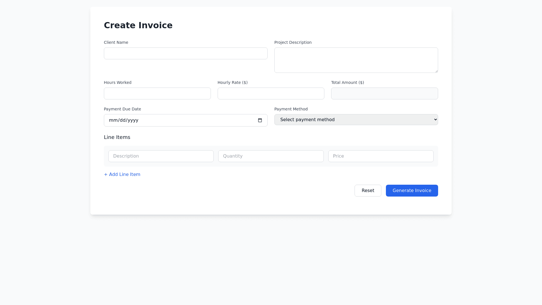542x305 pixels.
Task: Select the Hourly Rate field
Action: pyautogui.click(x=271, y=93)
